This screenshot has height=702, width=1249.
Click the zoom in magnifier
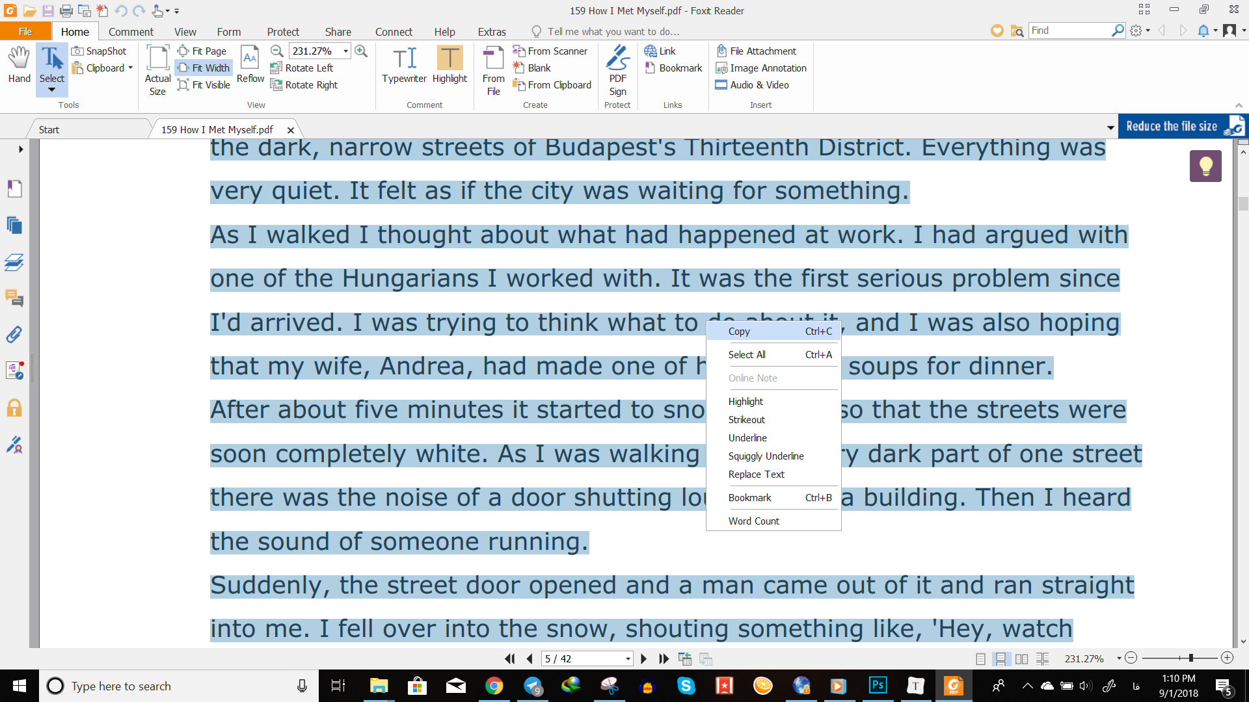(361, 51)
